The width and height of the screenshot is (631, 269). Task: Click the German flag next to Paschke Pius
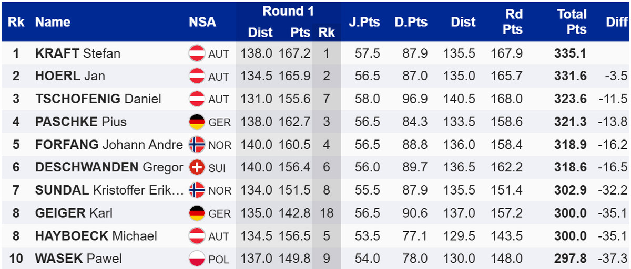[x=197, y=122]
